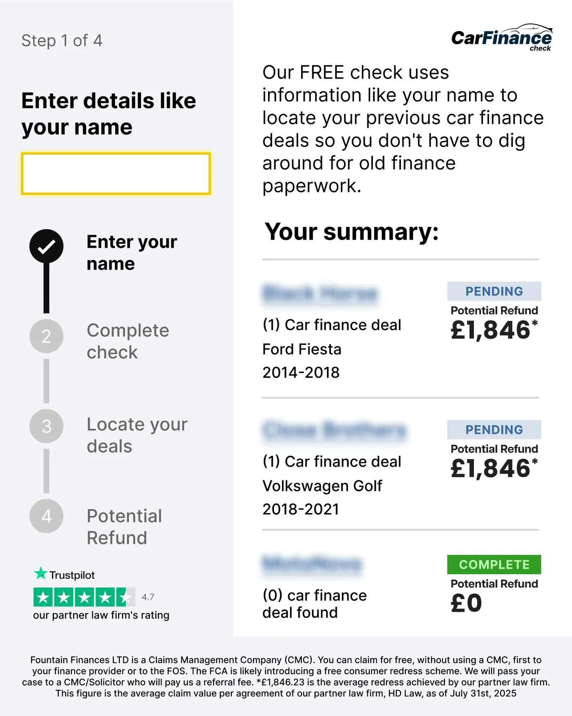Click the £0 potential refund amount

(466, 603)
